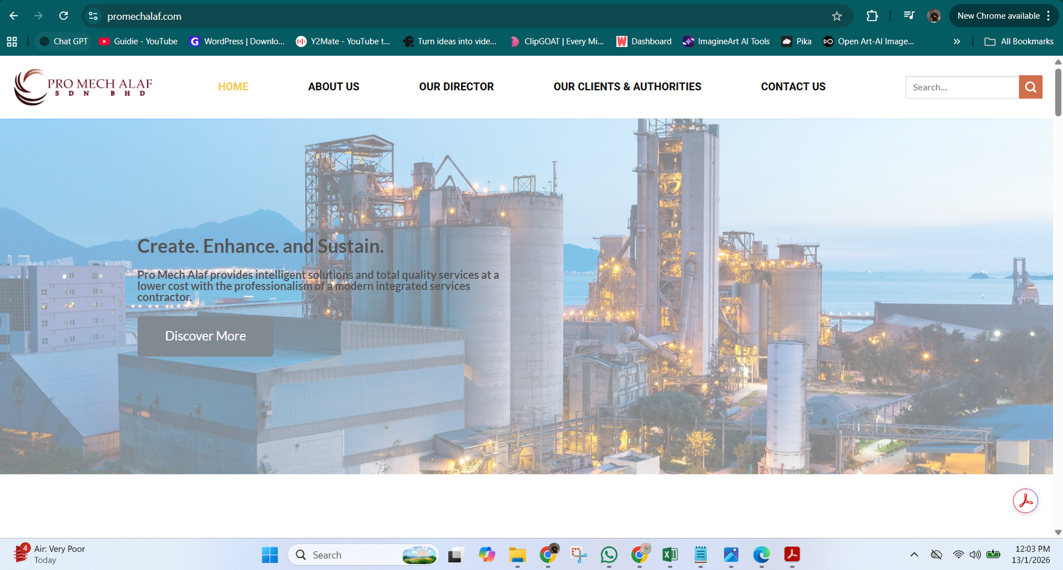Open Chrome three-dot menu

point(1048,16)
